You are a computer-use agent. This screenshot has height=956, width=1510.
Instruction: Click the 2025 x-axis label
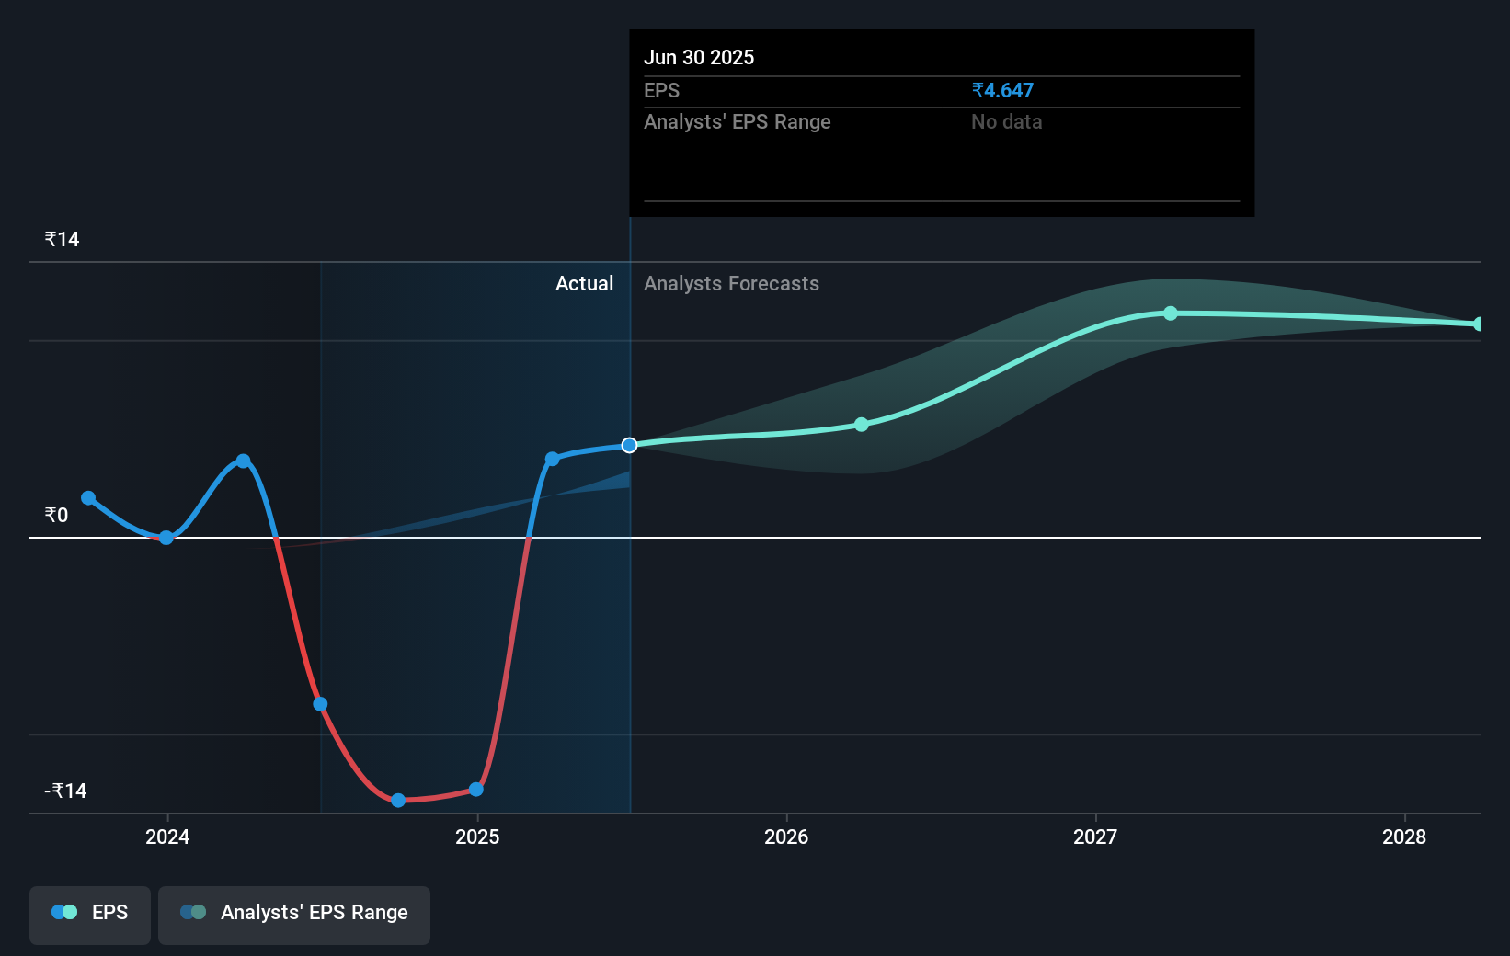[x=477, y=836]
